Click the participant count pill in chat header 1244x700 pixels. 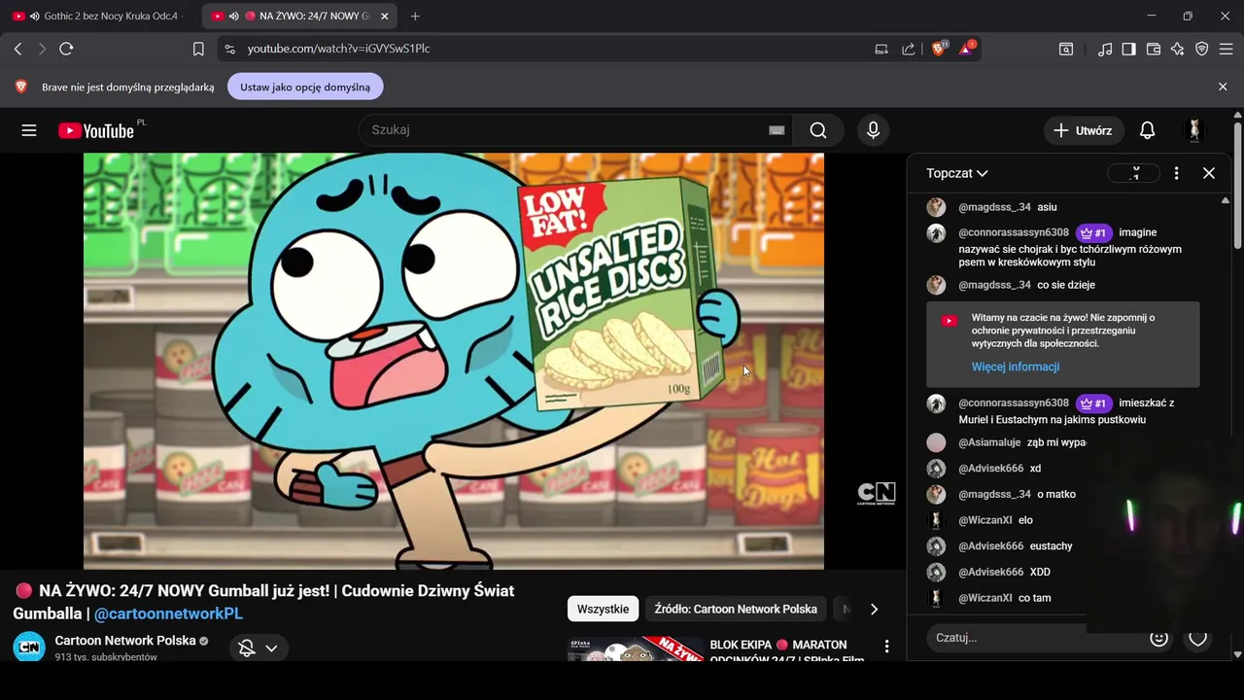[1133, 173]
